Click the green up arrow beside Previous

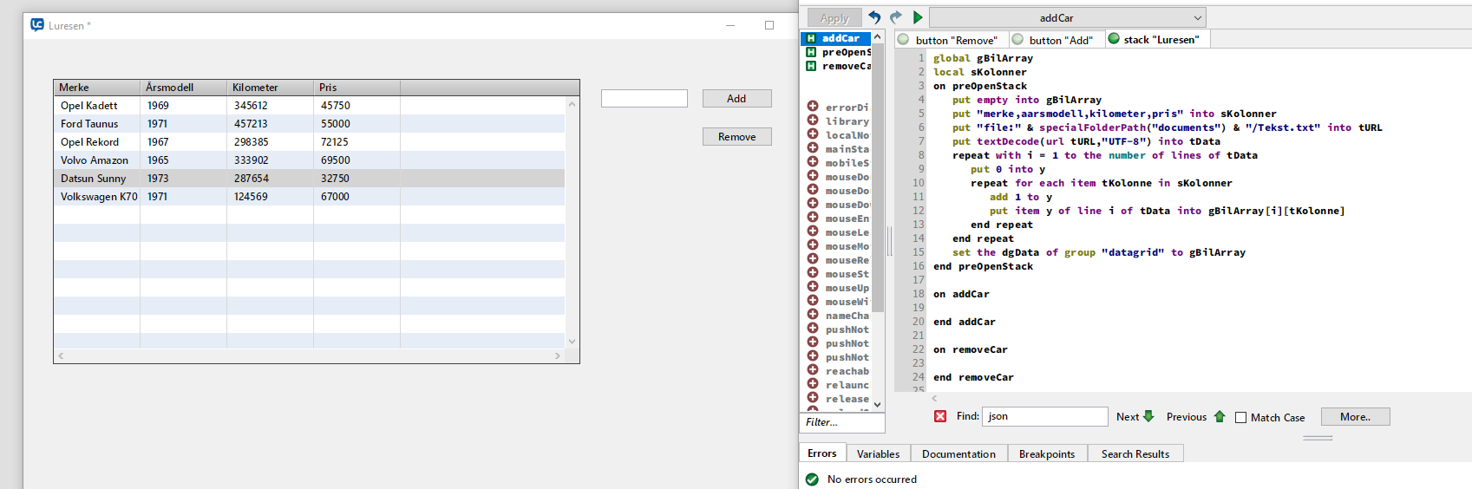1220,416
